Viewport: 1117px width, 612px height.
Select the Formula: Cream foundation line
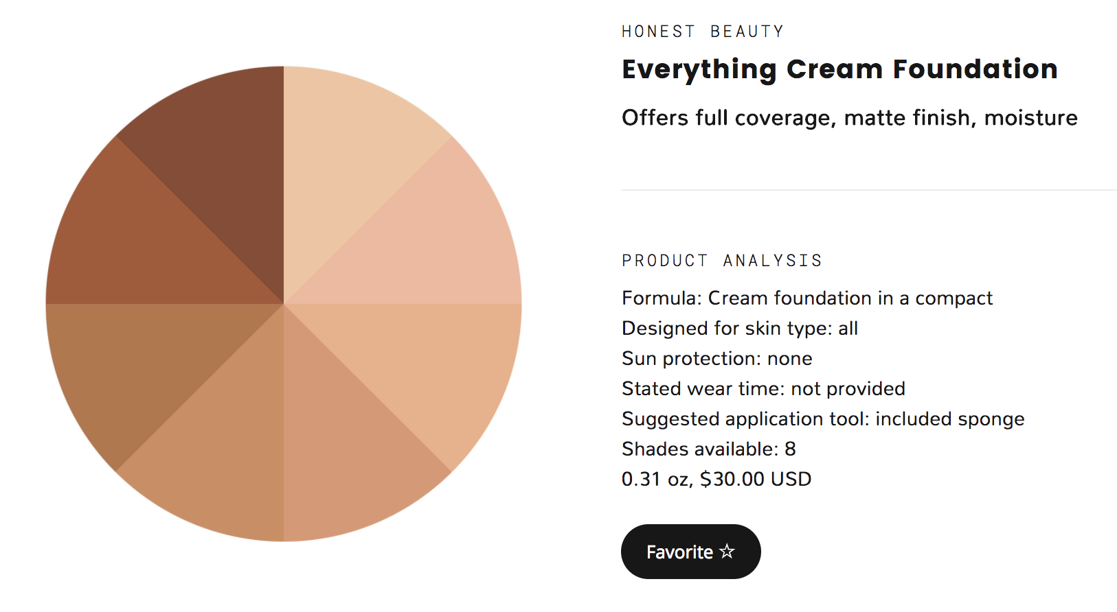(806, 298)
